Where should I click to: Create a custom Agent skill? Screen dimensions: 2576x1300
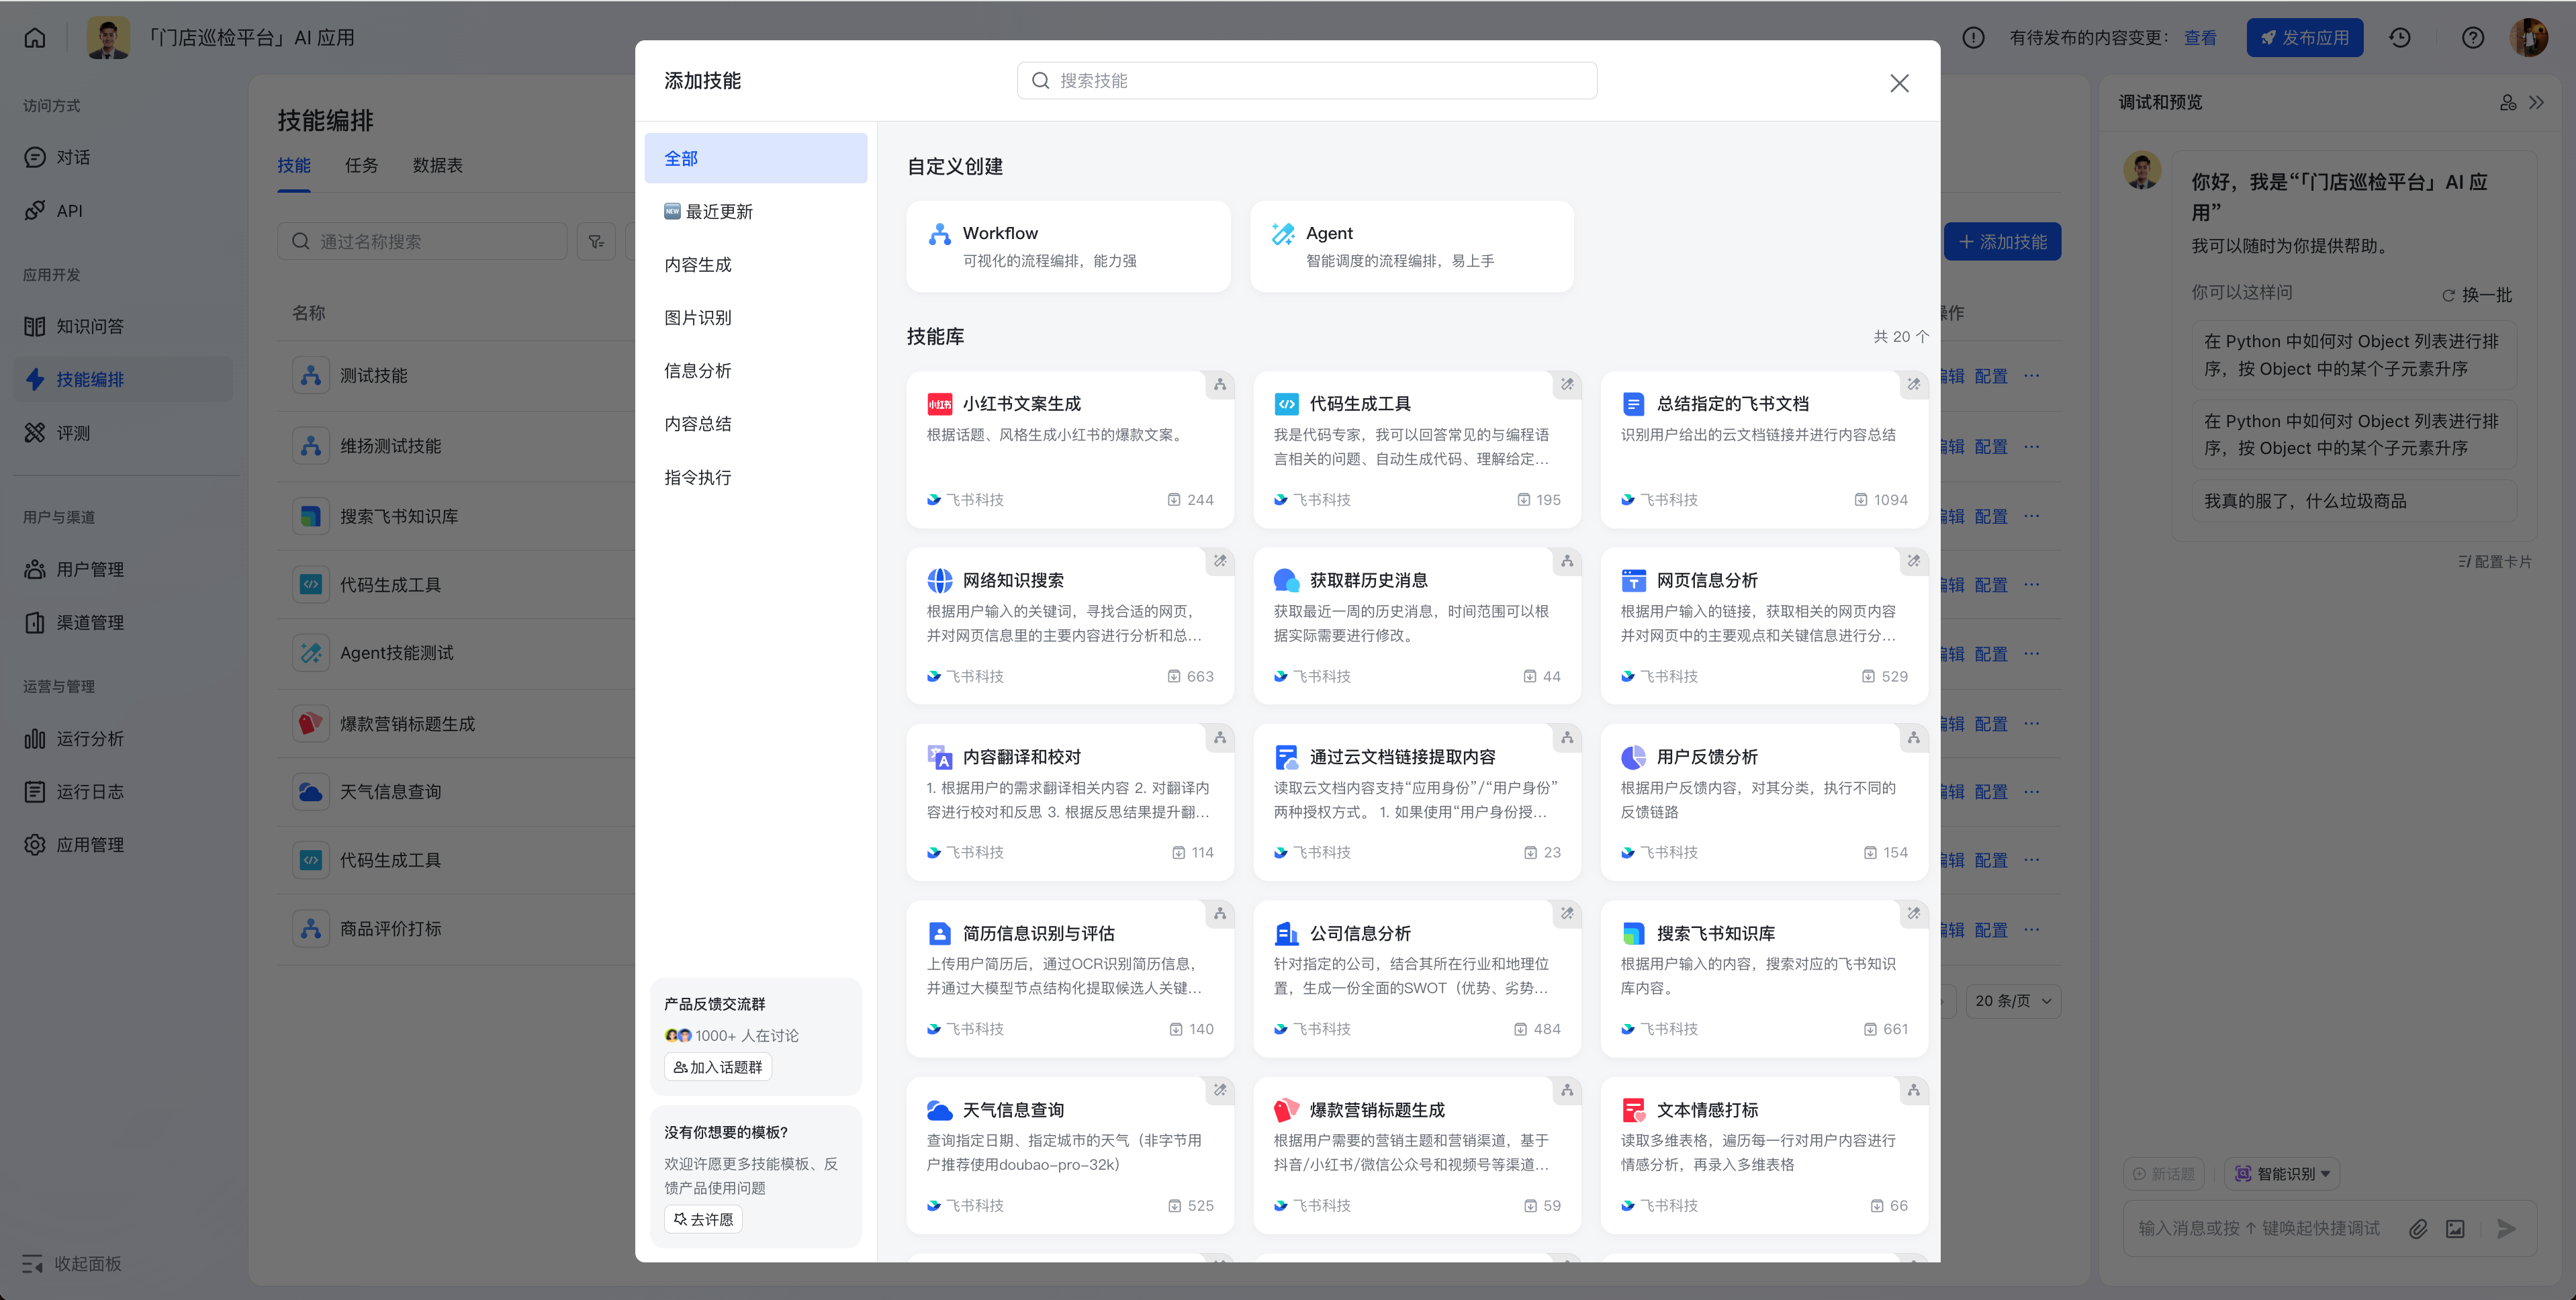[x=1412, y=246]
